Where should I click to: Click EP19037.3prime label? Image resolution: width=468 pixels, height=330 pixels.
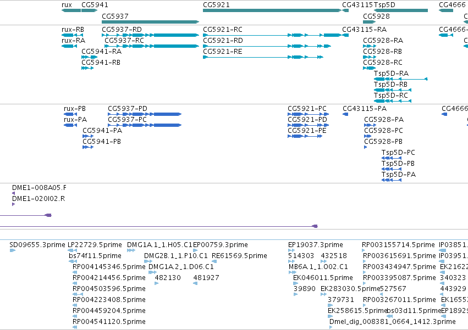pos(316,245)
